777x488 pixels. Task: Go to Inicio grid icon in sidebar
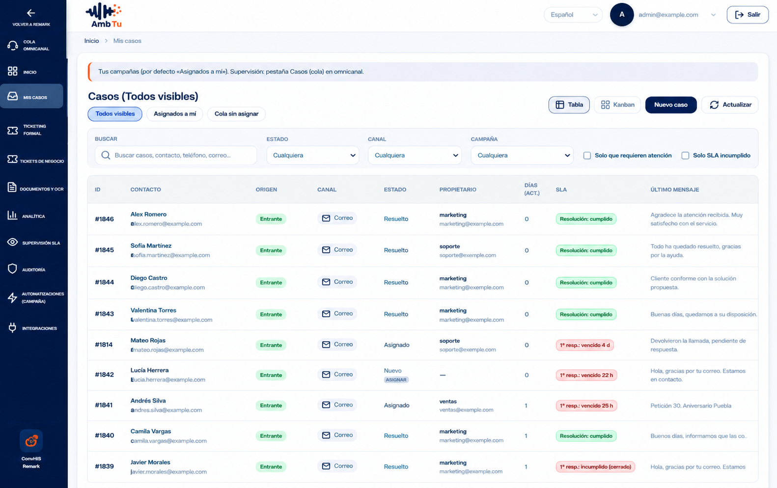(13, 72)
